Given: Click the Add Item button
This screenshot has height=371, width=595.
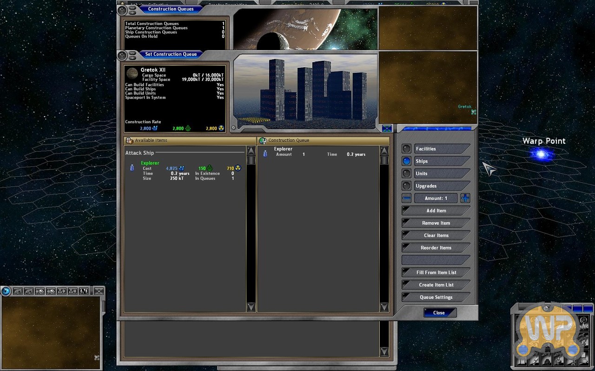Looking at the screenshot, I should tap(436, 211).
